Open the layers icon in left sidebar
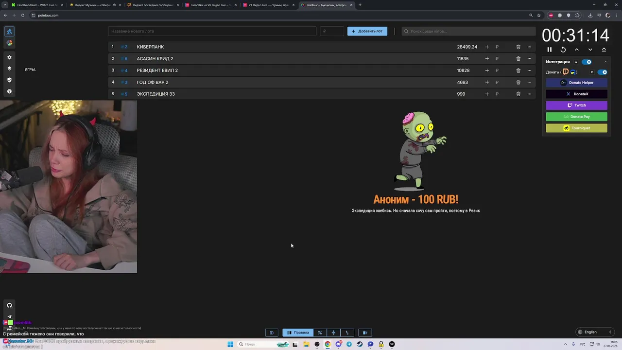622x350 pixels. [x=9, y=69]
